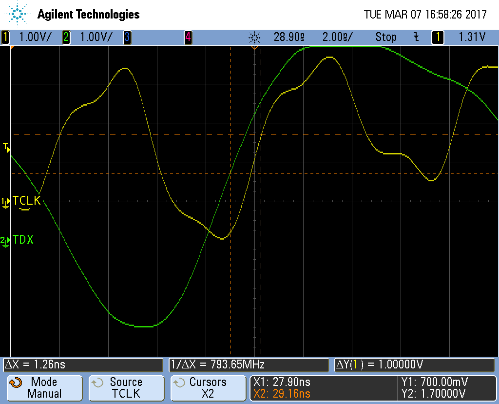
Task: Click the orange trigger time reference triangle
Action: pos(254,48)
